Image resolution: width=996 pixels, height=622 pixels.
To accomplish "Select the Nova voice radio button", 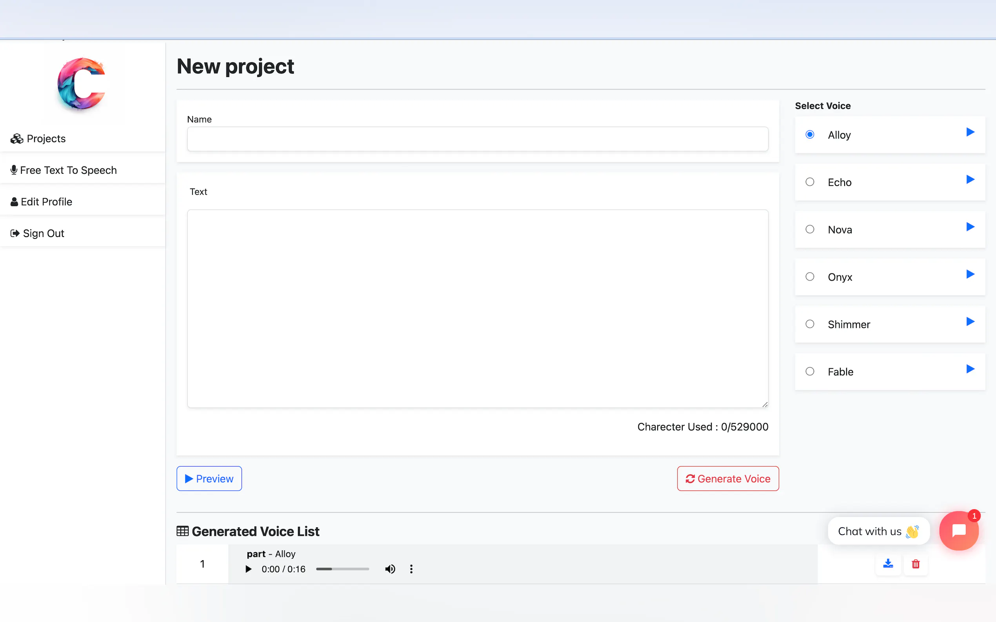I will click(x=809, y=229).
